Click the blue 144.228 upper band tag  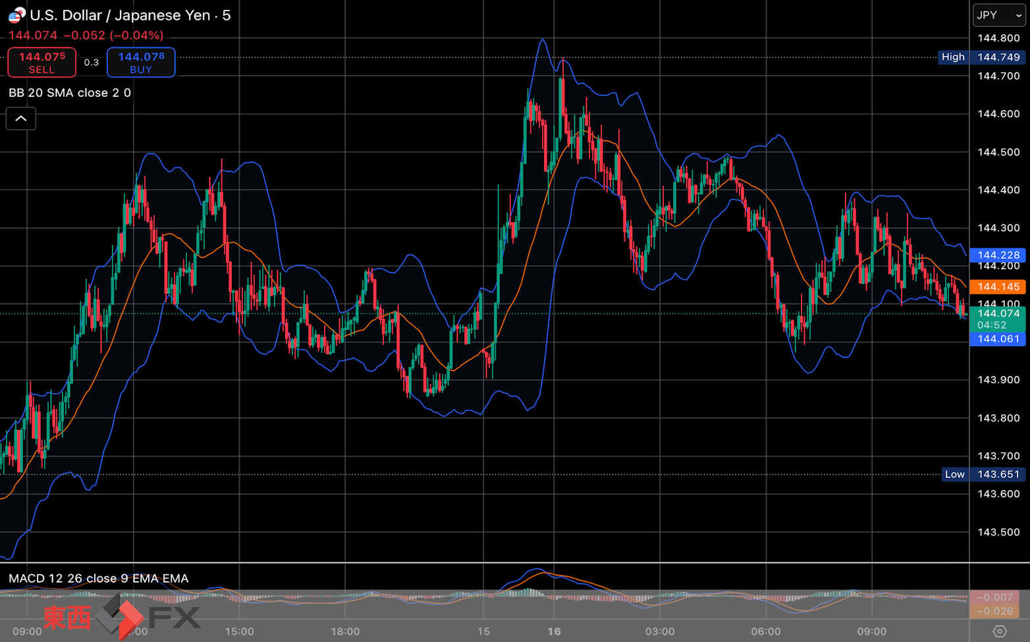[x=998, y=255]
